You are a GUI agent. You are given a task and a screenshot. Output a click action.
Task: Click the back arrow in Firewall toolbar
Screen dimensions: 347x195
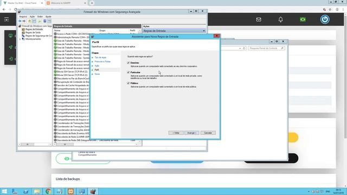pos(20,21)
